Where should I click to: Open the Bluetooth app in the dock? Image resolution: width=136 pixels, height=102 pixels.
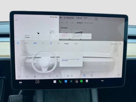pos(66,81)
